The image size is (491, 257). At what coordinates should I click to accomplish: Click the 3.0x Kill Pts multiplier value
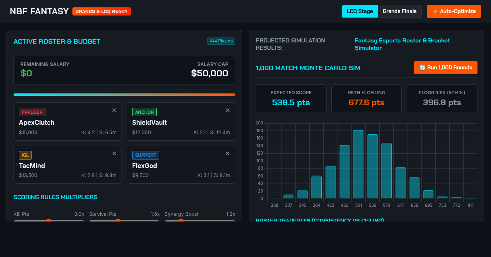[x=79, y=214]
